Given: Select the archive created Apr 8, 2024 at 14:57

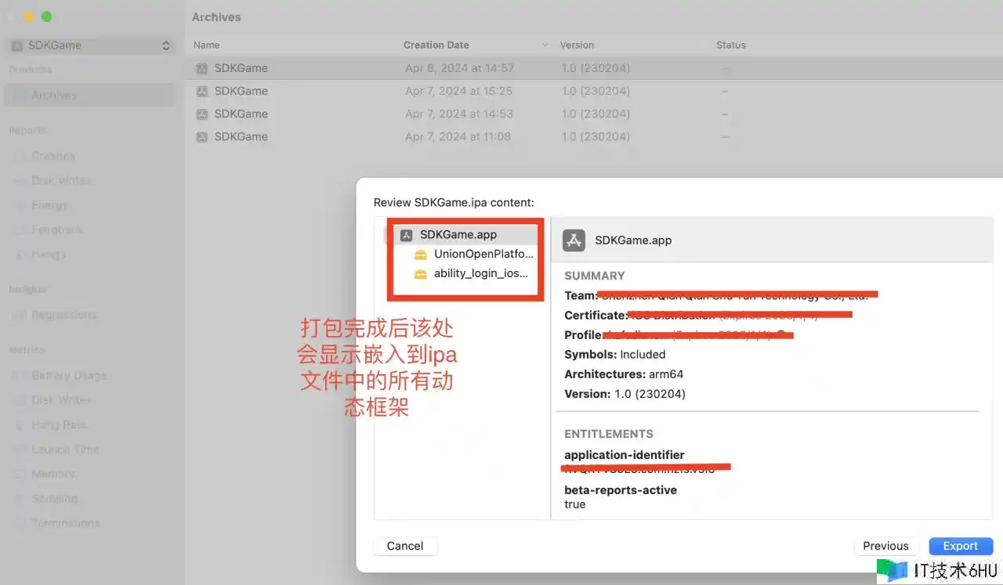Looking at the screenshot, I should 594,68.
